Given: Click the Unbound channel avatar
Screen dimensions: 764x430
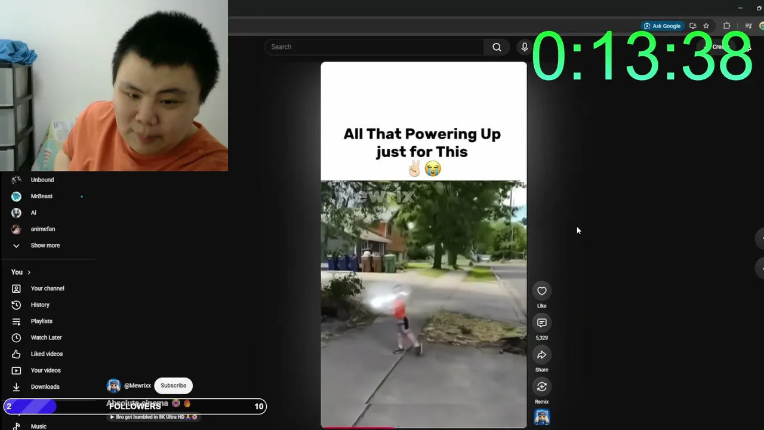Looking at the screenshot, I should coord(16,180).
